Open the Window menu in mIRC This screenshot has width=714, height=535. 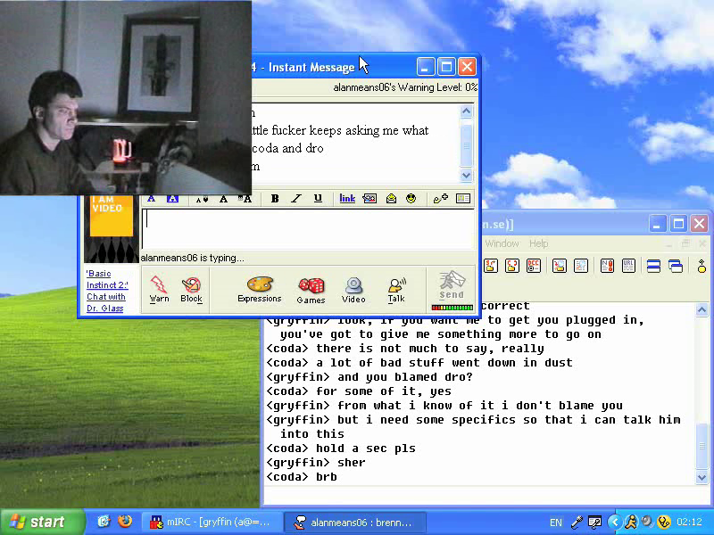click(x=502, y=243)
